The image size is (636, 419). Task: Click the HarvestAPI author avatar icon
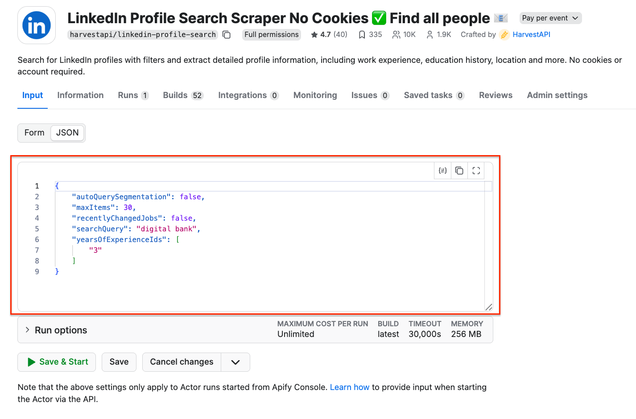pyautogui.click(x=504, y=35)
